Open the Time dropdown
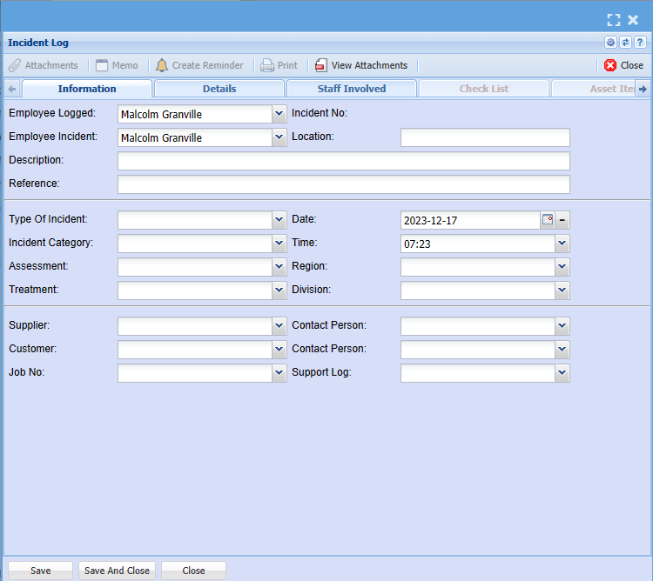This screenshot has width=653, height=581. point(562,244)
